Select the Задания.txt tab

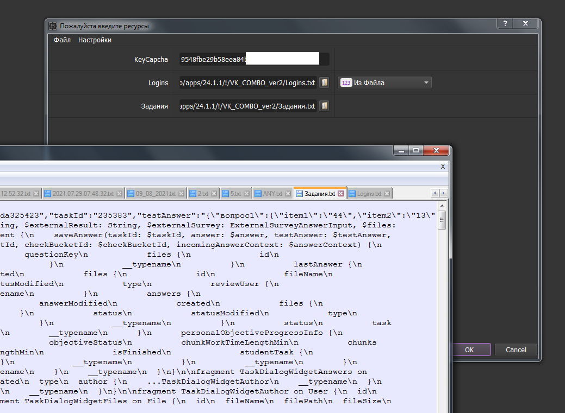[320, 194]
